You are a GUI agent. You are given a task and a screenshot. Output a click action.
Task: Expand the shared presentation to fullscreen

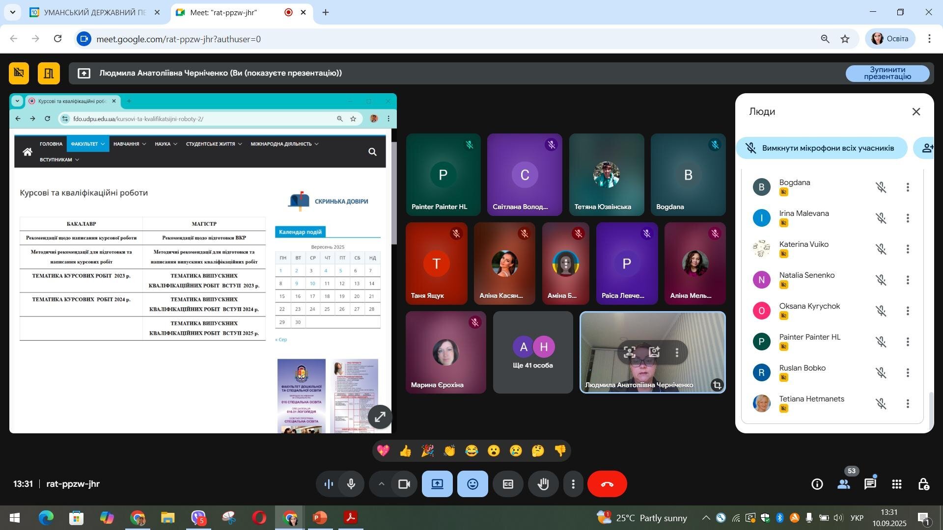click(380, 417)
